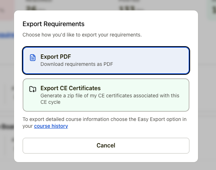
Task: Click the "Choose how you'd like" subtitle
Action: 82,35
